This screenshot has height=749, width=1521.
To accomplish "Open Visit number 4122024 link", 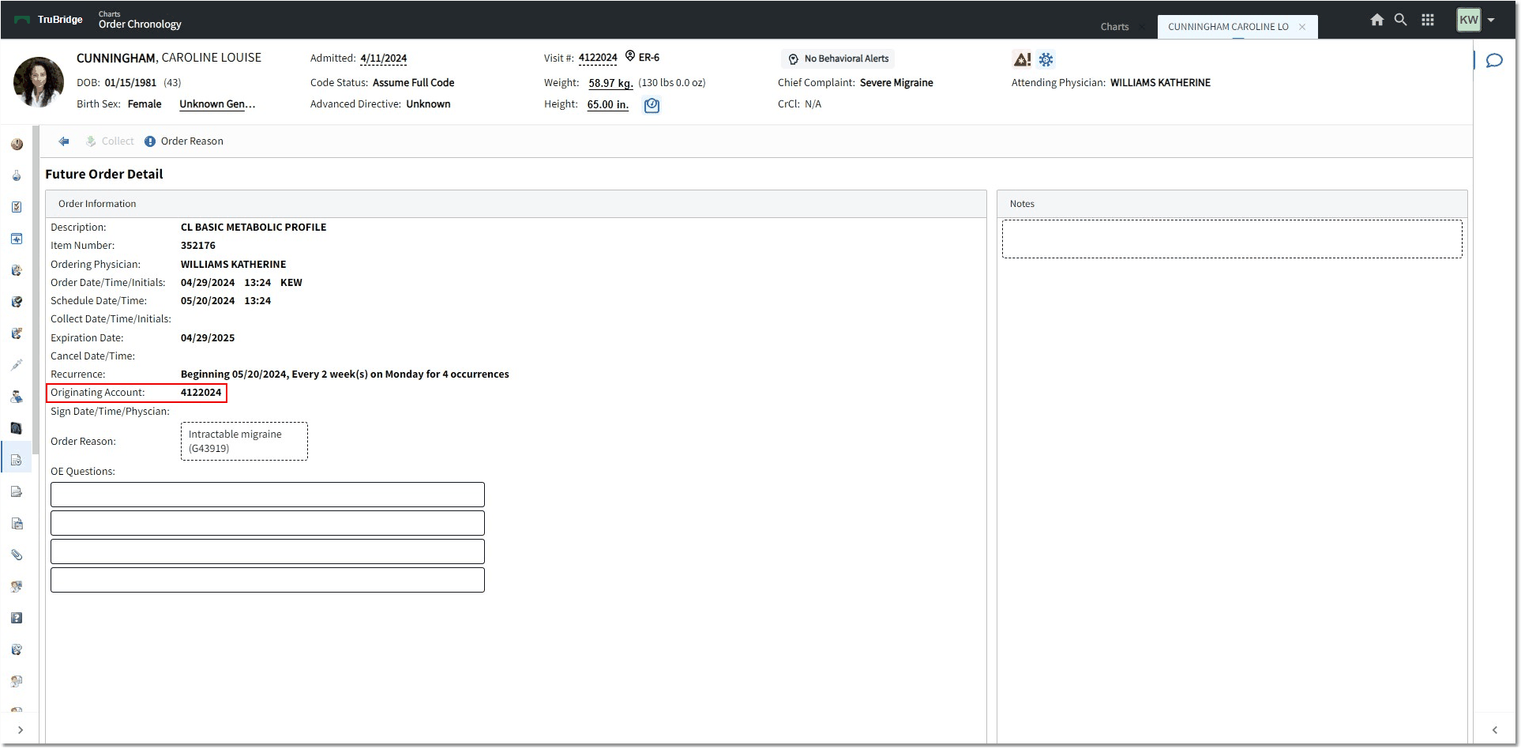I will click(x=598, y=58).
